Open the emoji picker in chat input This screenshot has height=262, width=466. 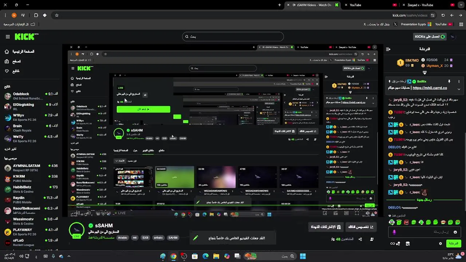click(455, 232)
